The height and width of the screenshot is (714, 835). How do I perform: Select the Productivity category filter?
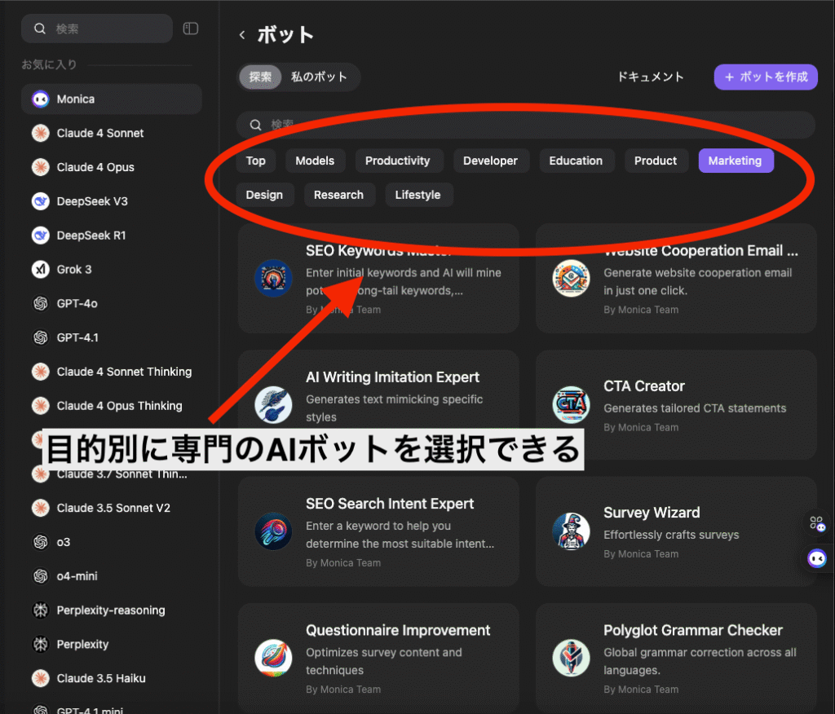tap(398, 161)
